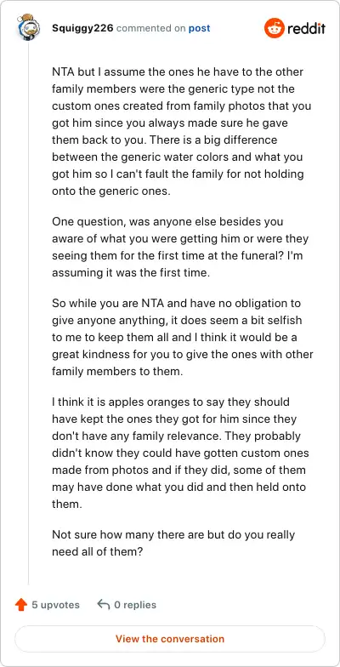Click the 'commented on' header text

[x=151, y=29]
